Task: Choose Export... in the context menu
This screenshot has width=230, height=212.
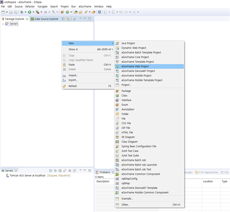Action: pyautogui.click(x=88, y=80)
